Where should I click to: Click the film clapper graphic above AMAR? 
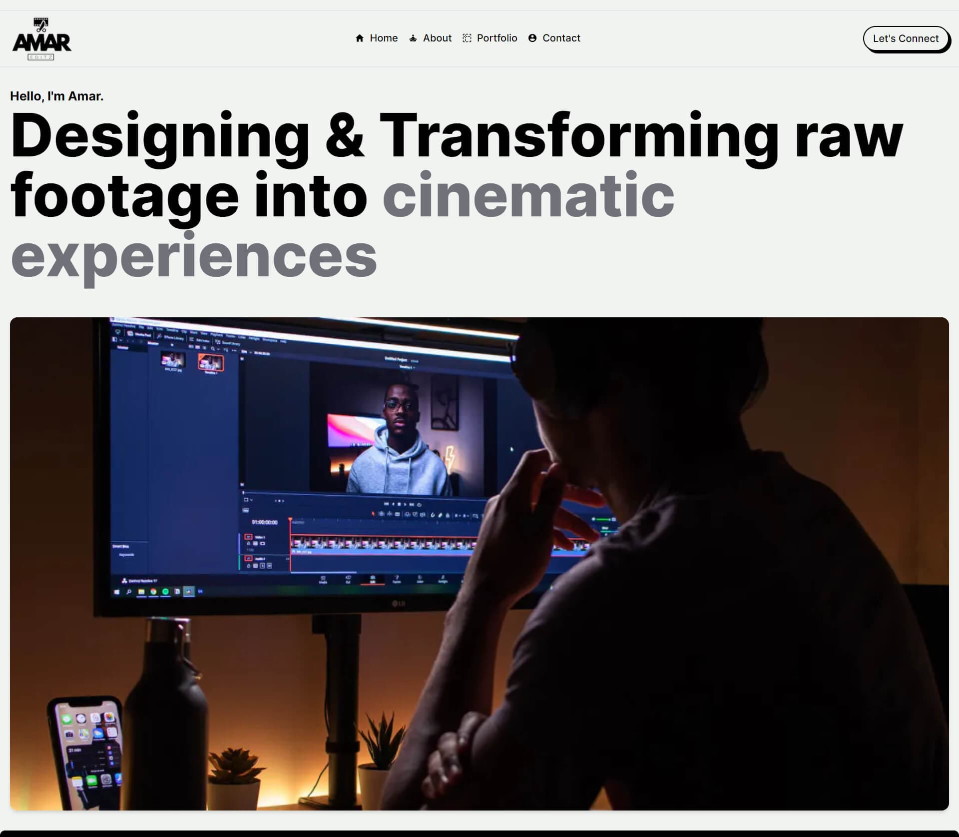[x=41, y=24]
